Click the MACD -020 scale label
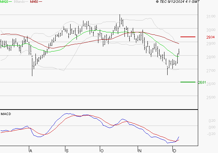 click(211, 134)
